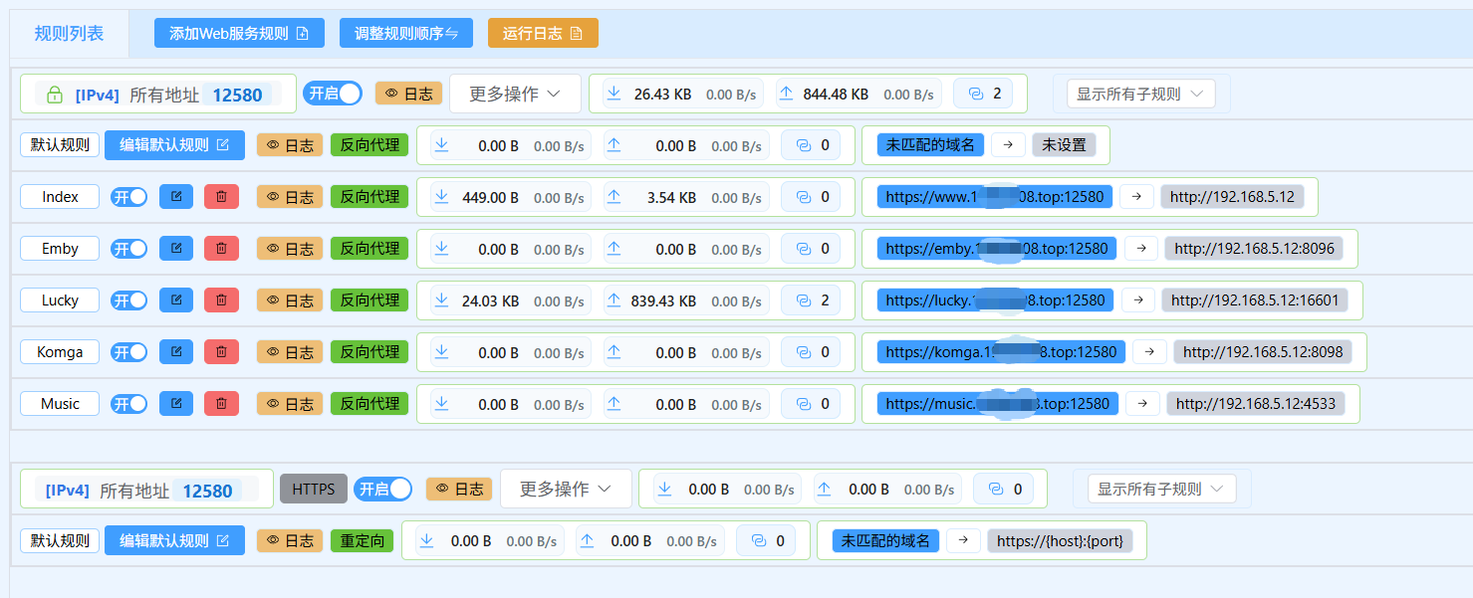Expand 显示所有子规则 dropdown in HTTPS rule
The height and width of the screenshot is (598, 1473).
coord(1162,490)
